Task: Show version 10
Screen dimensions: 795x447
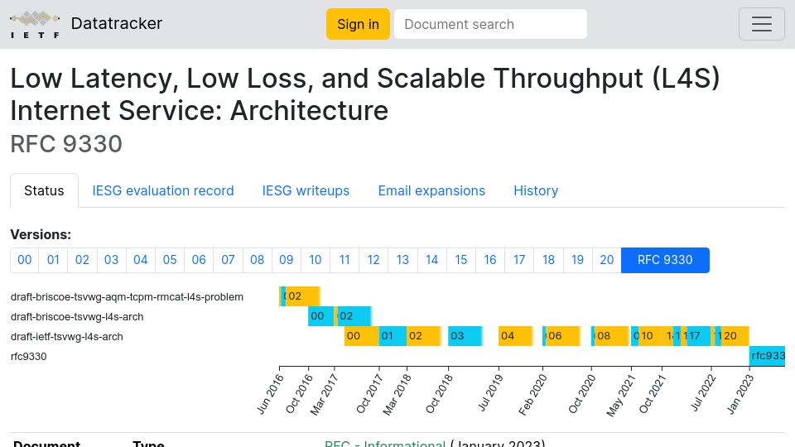Action: [316, 260]
